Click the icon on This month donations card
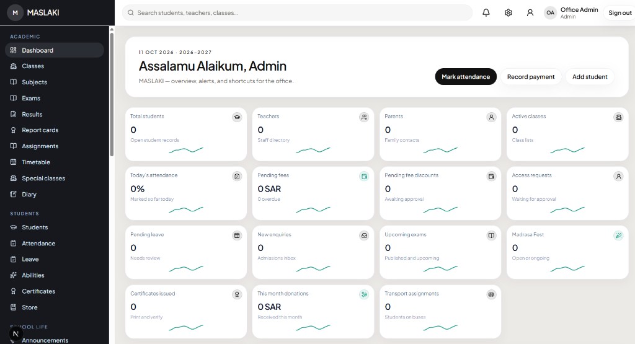This screenshot has height=344, width=635. tap(364, 294)
